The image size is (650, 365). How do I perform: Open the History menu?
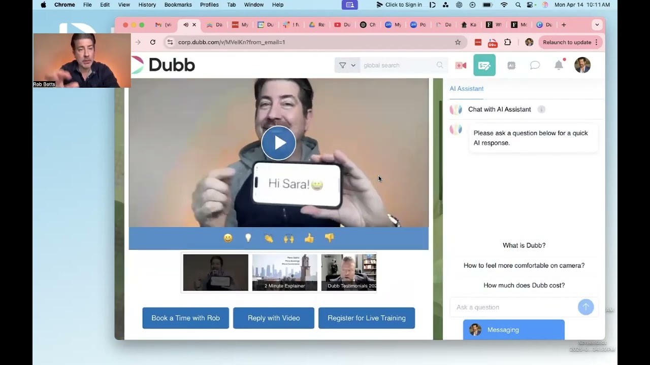point(147,5)
